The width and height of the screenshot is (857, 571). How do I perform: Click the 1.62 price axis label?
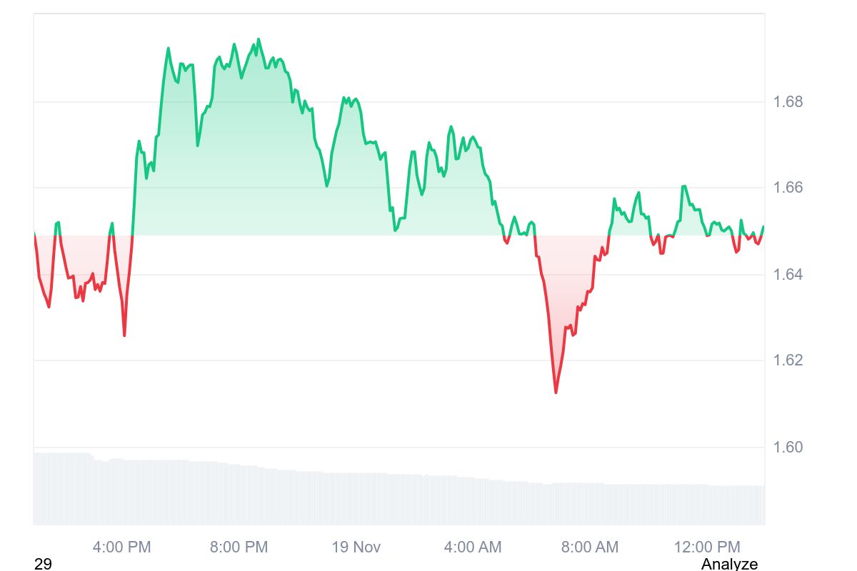pyautogui.click(x=788, y=360)
